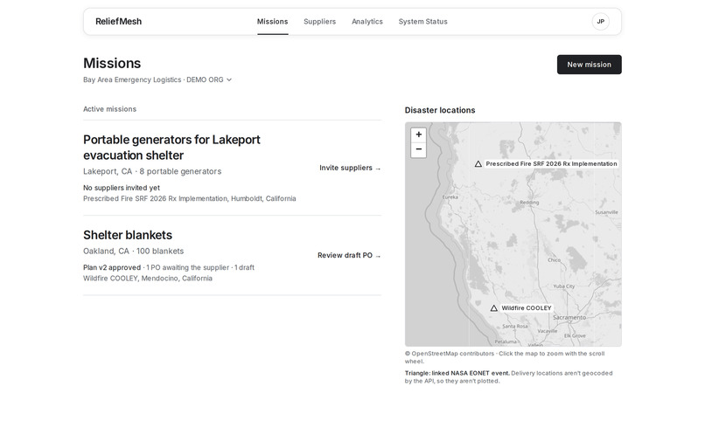Click 'Prescribed Fire SRF 2026 Rx Implementation, Humboldt' text
Viewport: 705px width, 448px height.
tap(189, 198)
